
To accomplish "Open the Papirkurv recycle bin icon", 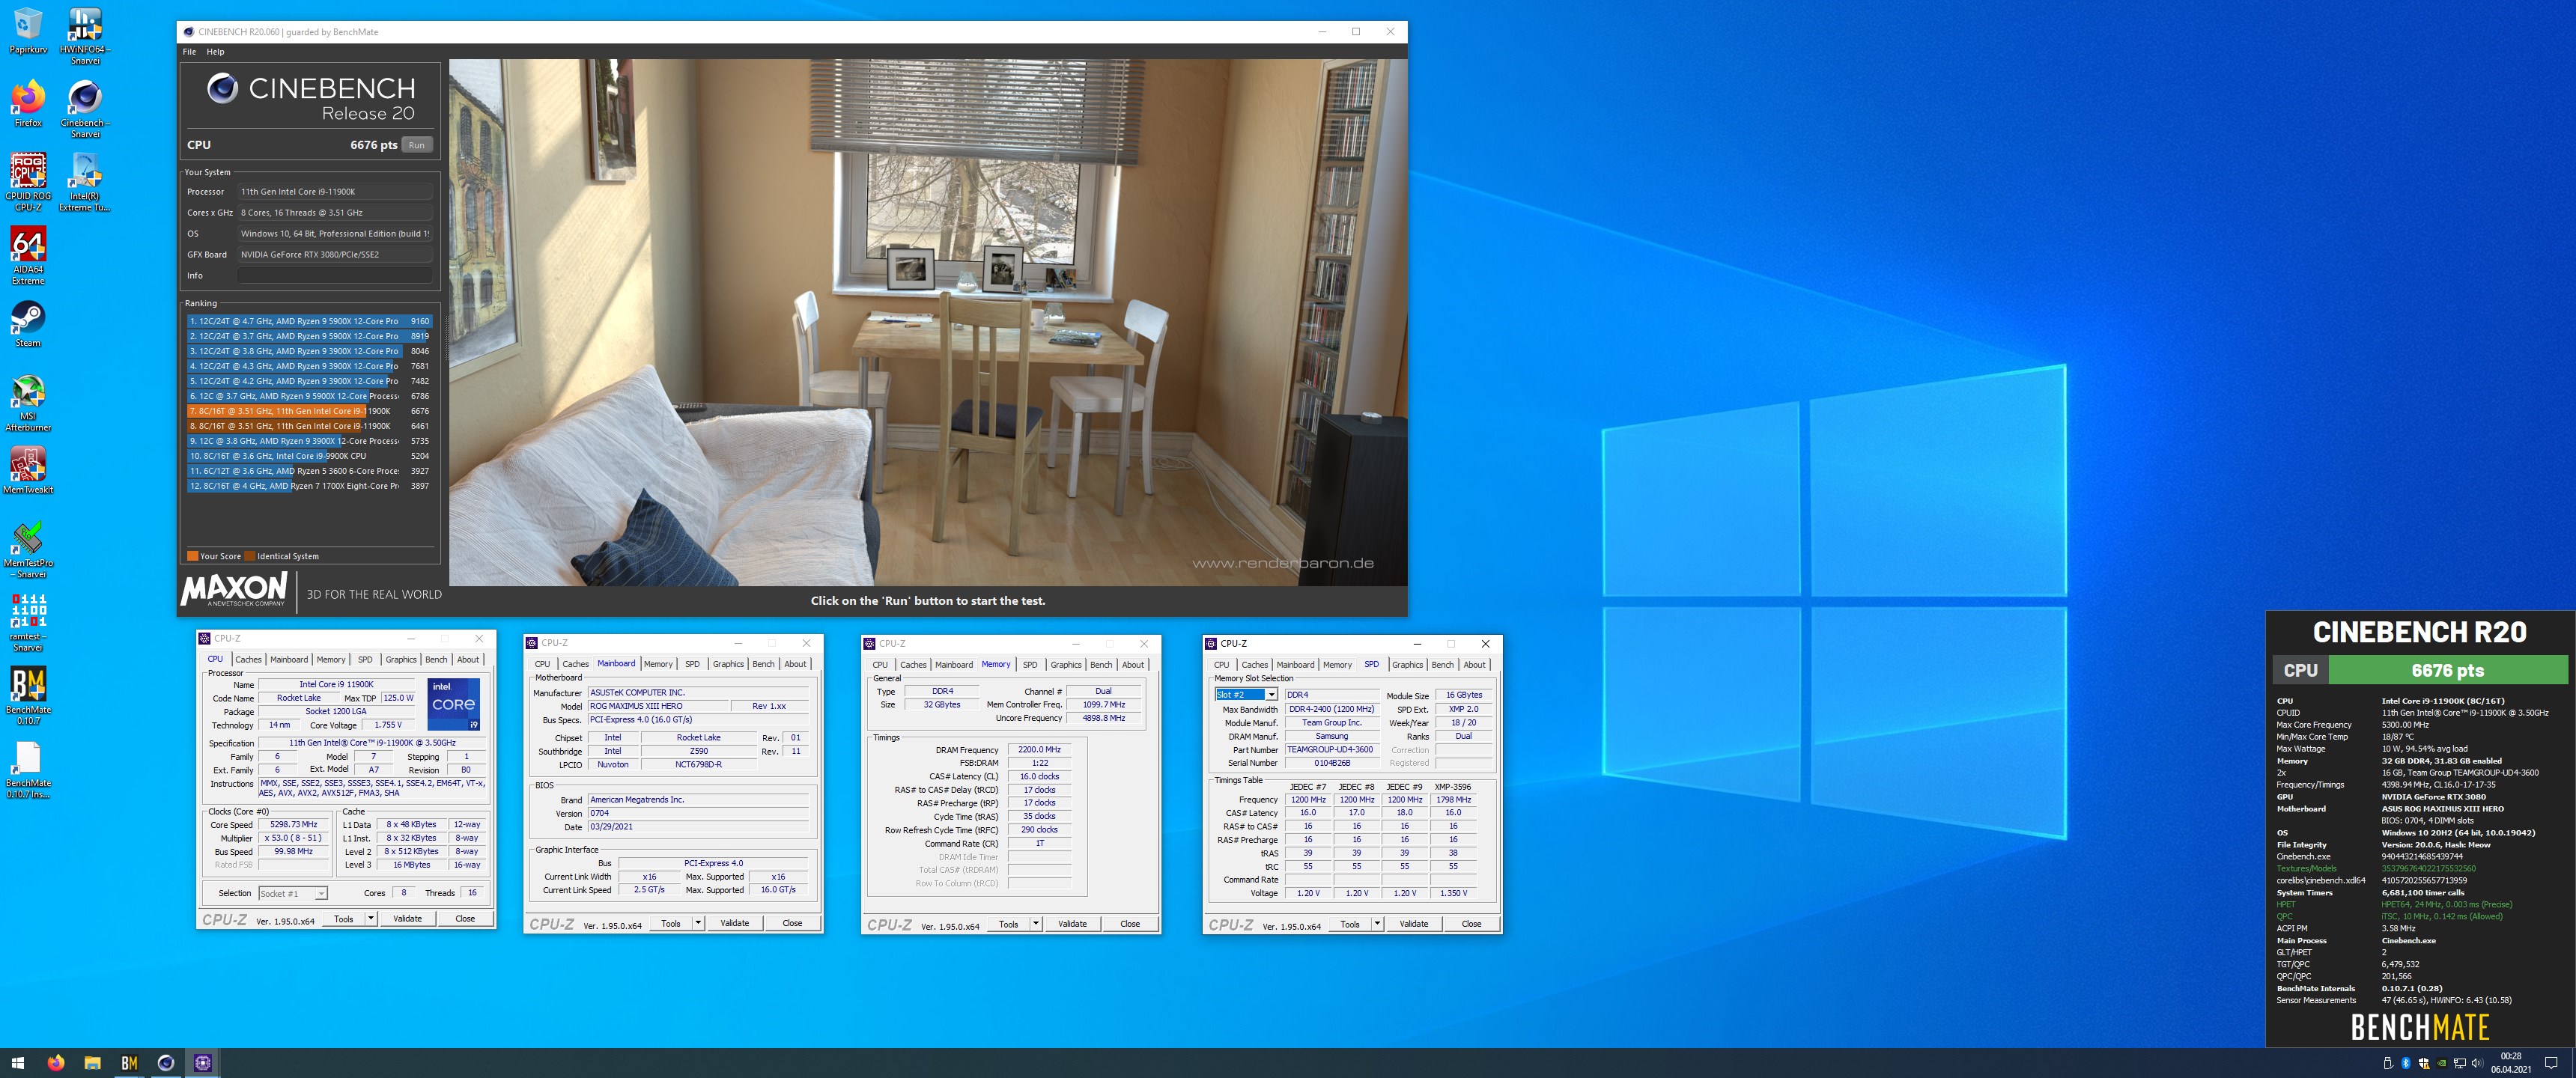I will click(x=28, y=30).
